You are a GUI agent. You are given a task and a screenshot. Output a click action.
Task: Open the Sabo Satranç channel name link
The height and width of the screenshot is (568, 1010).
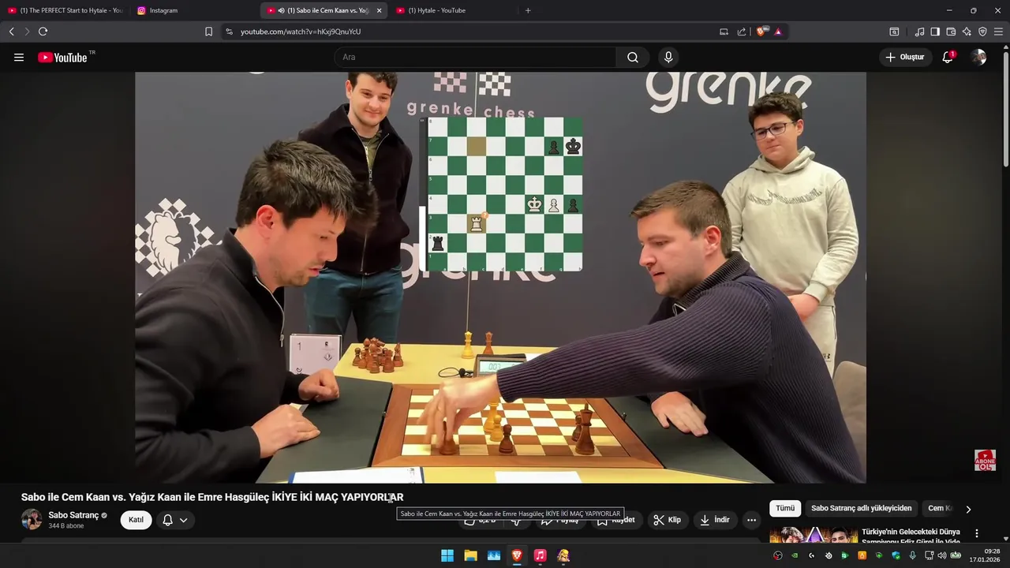tap(73, 515)
